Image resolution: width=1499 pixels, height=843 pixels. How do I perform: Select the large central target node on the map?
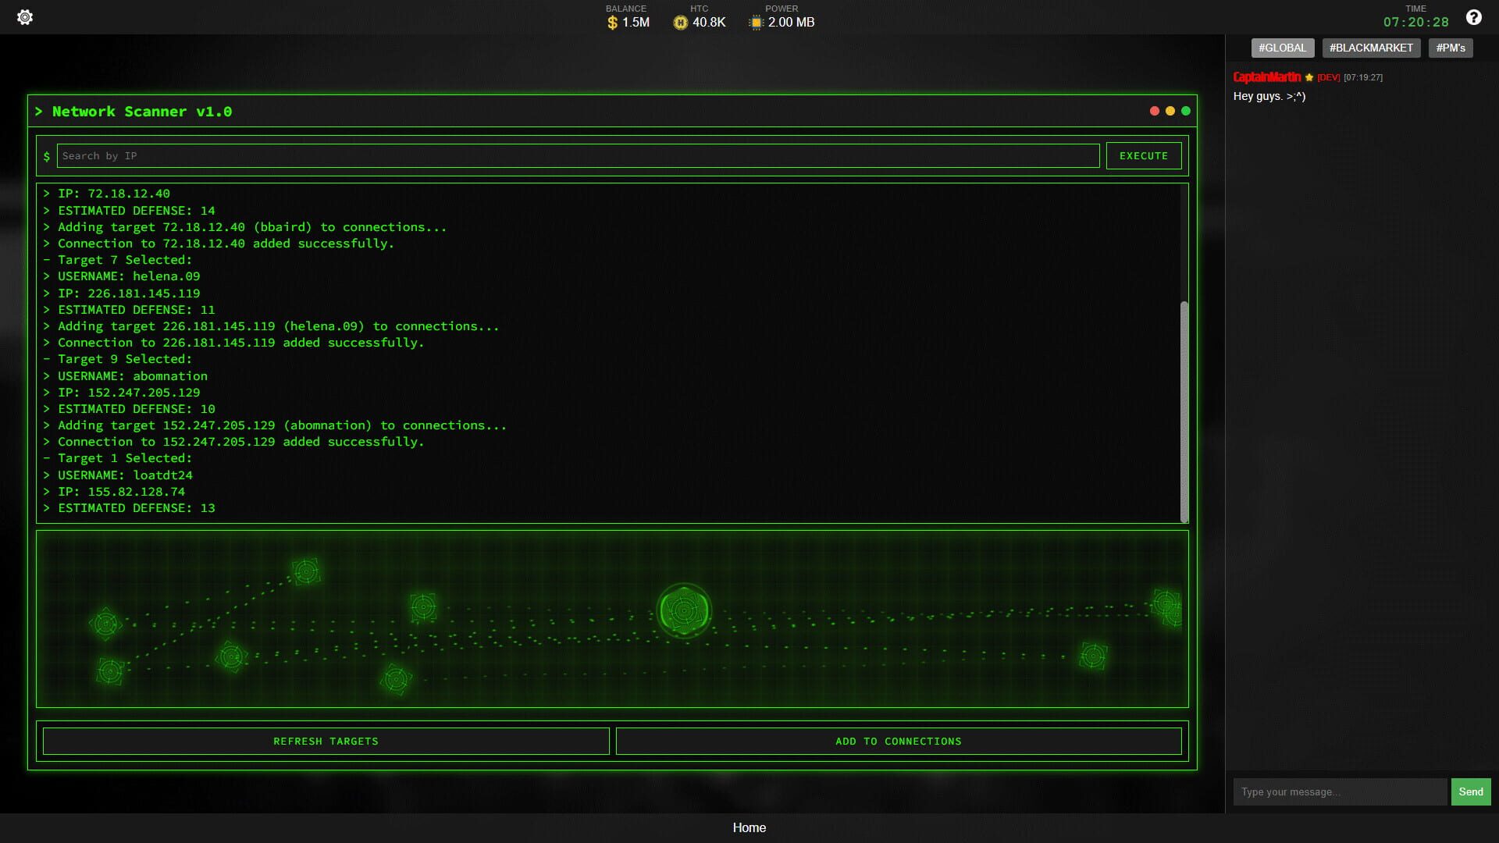(x=685, y=611)
